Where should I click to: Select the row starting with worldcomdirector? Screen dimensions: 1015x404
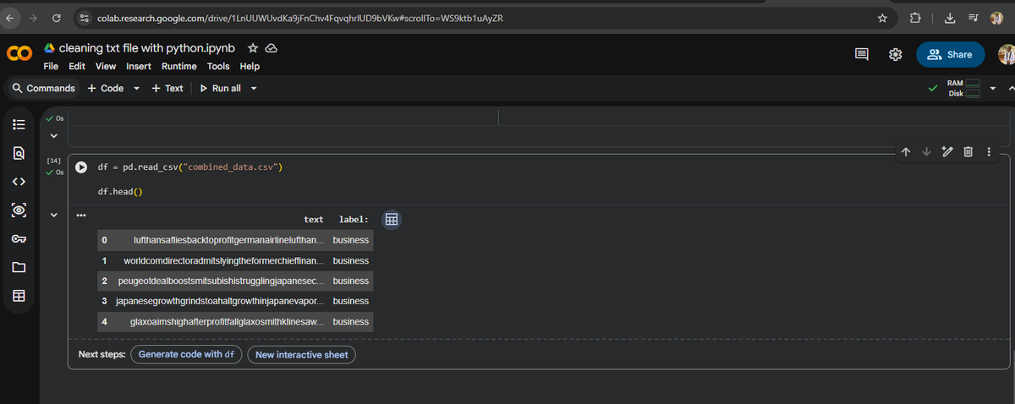(x=235, y=260)
